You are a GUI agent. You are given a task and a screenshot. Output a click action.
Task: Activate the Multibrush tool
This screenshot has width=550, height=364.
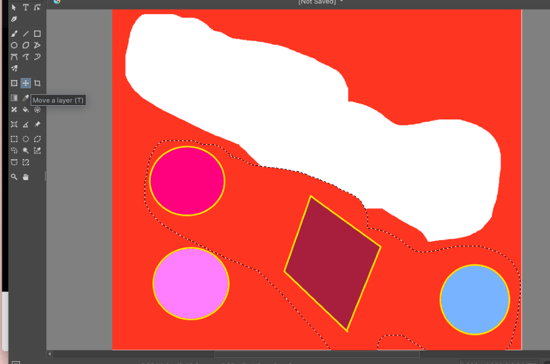tap(14, 68)
